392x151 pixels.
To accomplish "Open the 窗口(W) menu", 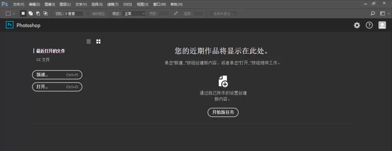I will pos(159,4).
